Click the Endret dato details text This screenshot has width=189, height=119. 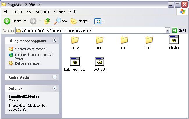pos(28,107)
